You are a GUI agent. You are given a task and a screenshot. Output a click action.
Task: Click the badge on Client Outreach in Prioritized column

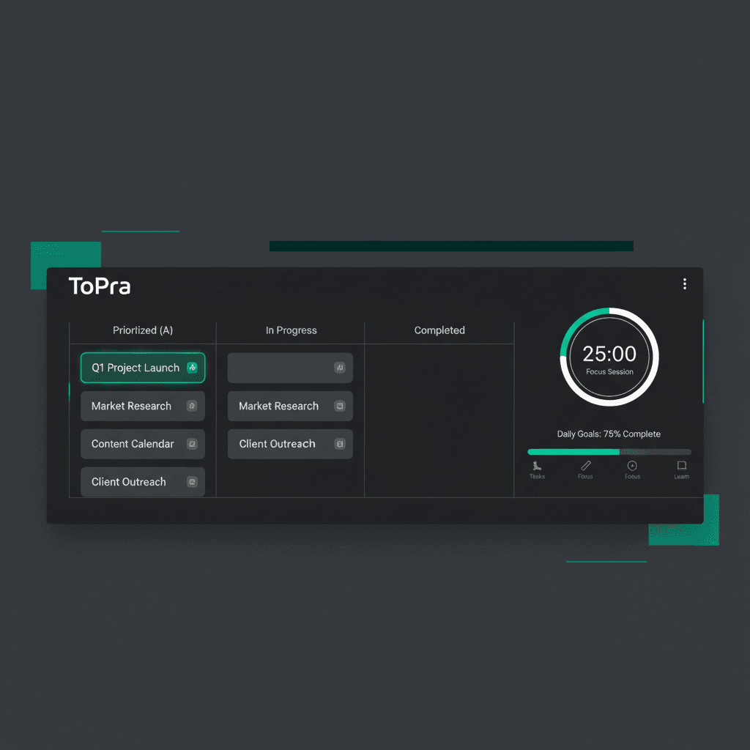192,482
